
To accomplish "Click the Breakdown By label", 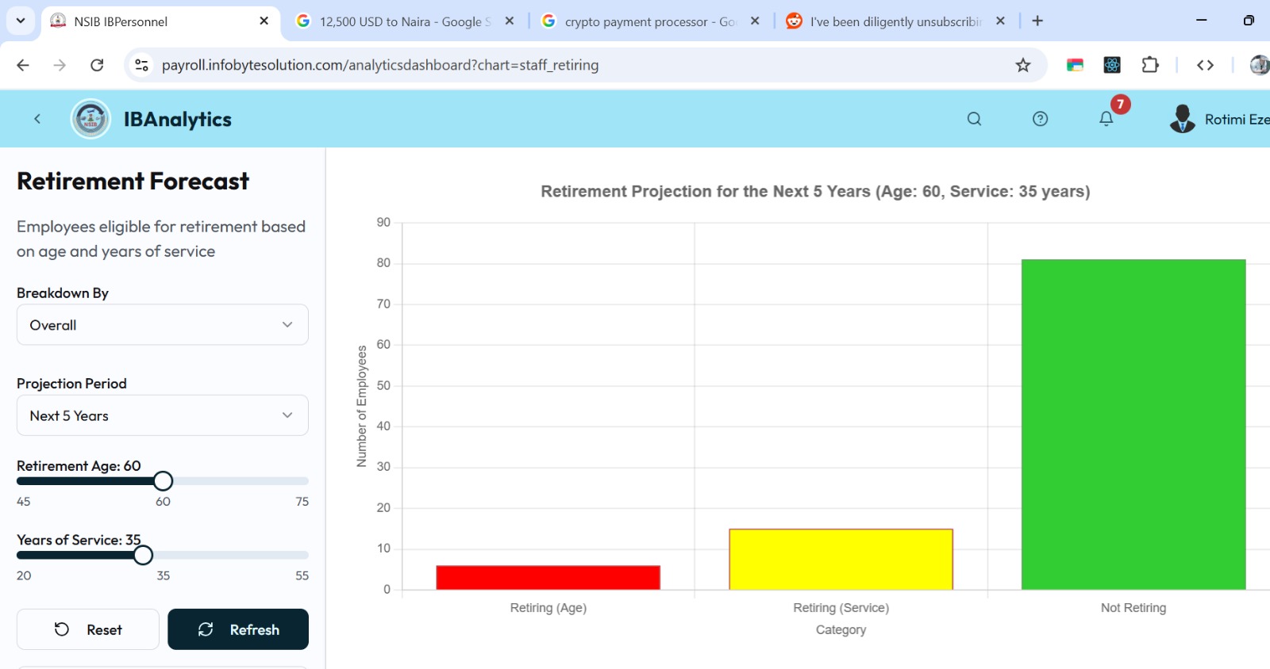I will click(63, 292).
